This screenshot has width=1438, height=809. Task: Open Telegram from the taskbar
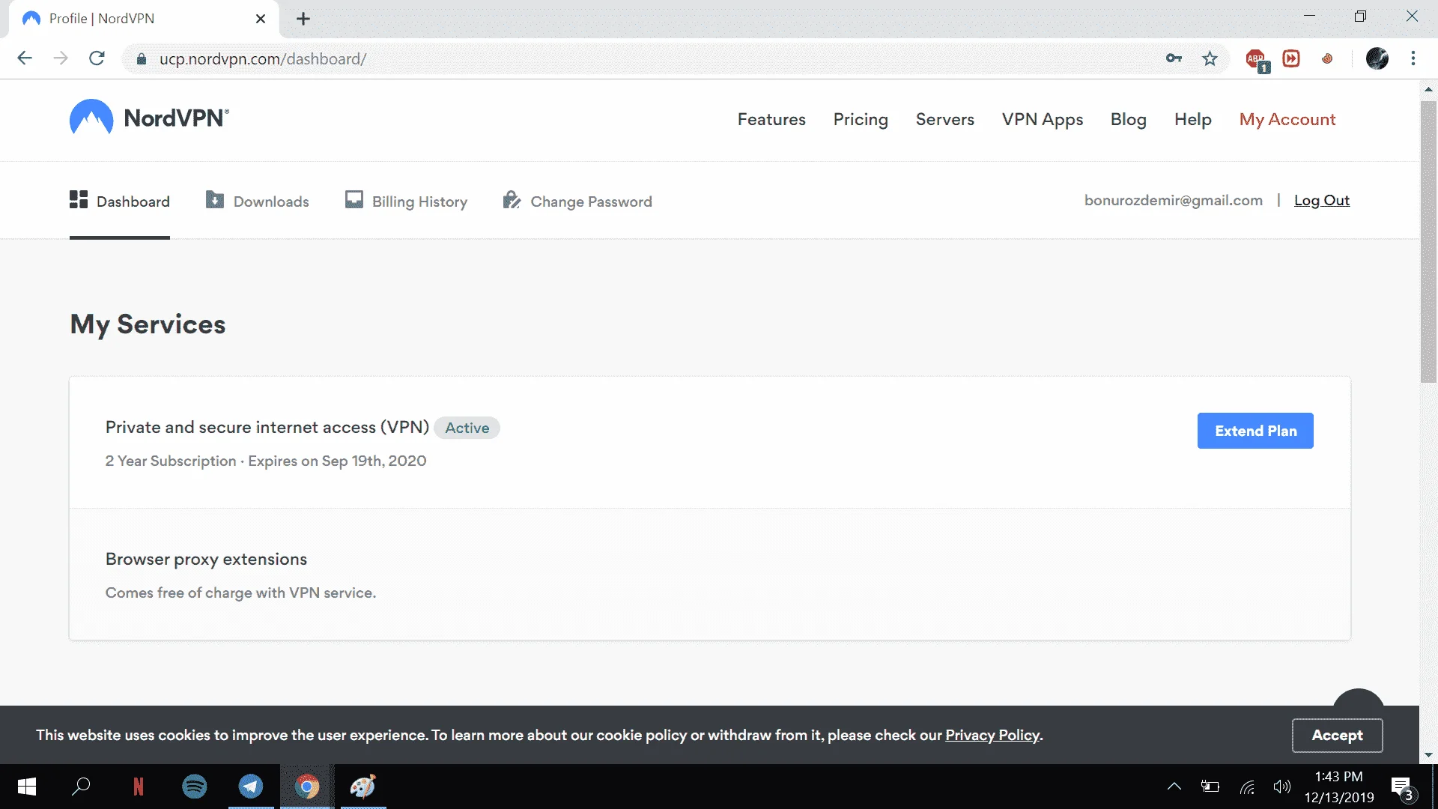point(251,787)
